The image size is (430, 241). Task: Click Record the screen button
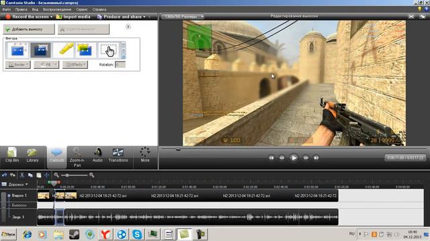27,17
